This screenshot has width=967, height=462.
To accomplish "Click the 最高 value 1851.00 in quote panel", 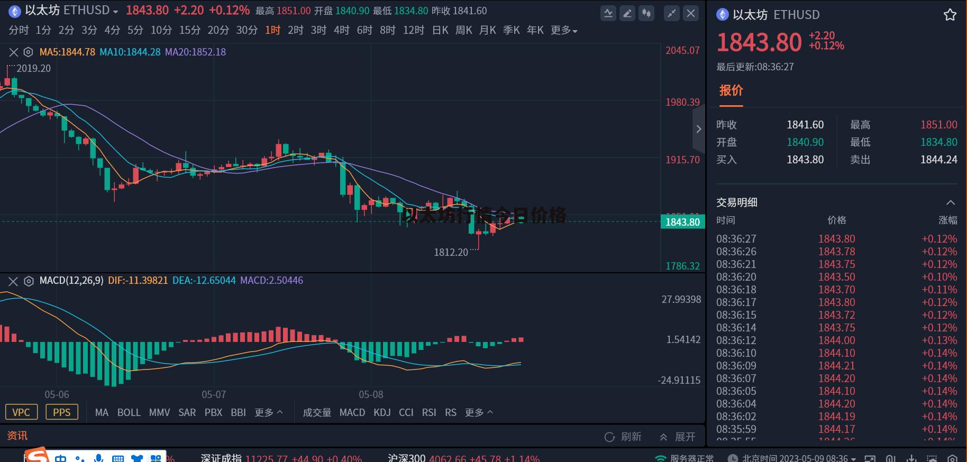I will point(938,125).
